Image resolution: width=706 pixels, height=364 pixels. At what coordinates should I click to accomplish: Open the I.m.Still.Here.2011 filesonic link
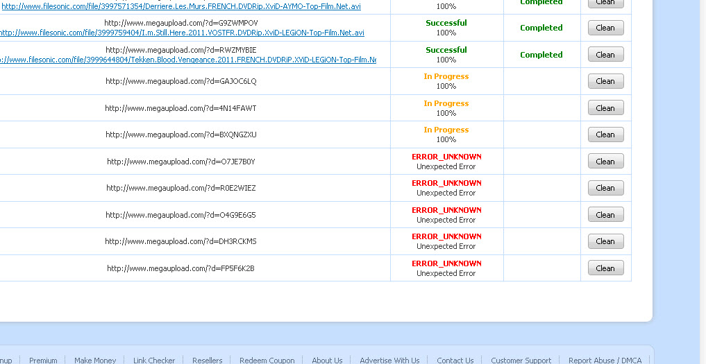coord(182,33)
